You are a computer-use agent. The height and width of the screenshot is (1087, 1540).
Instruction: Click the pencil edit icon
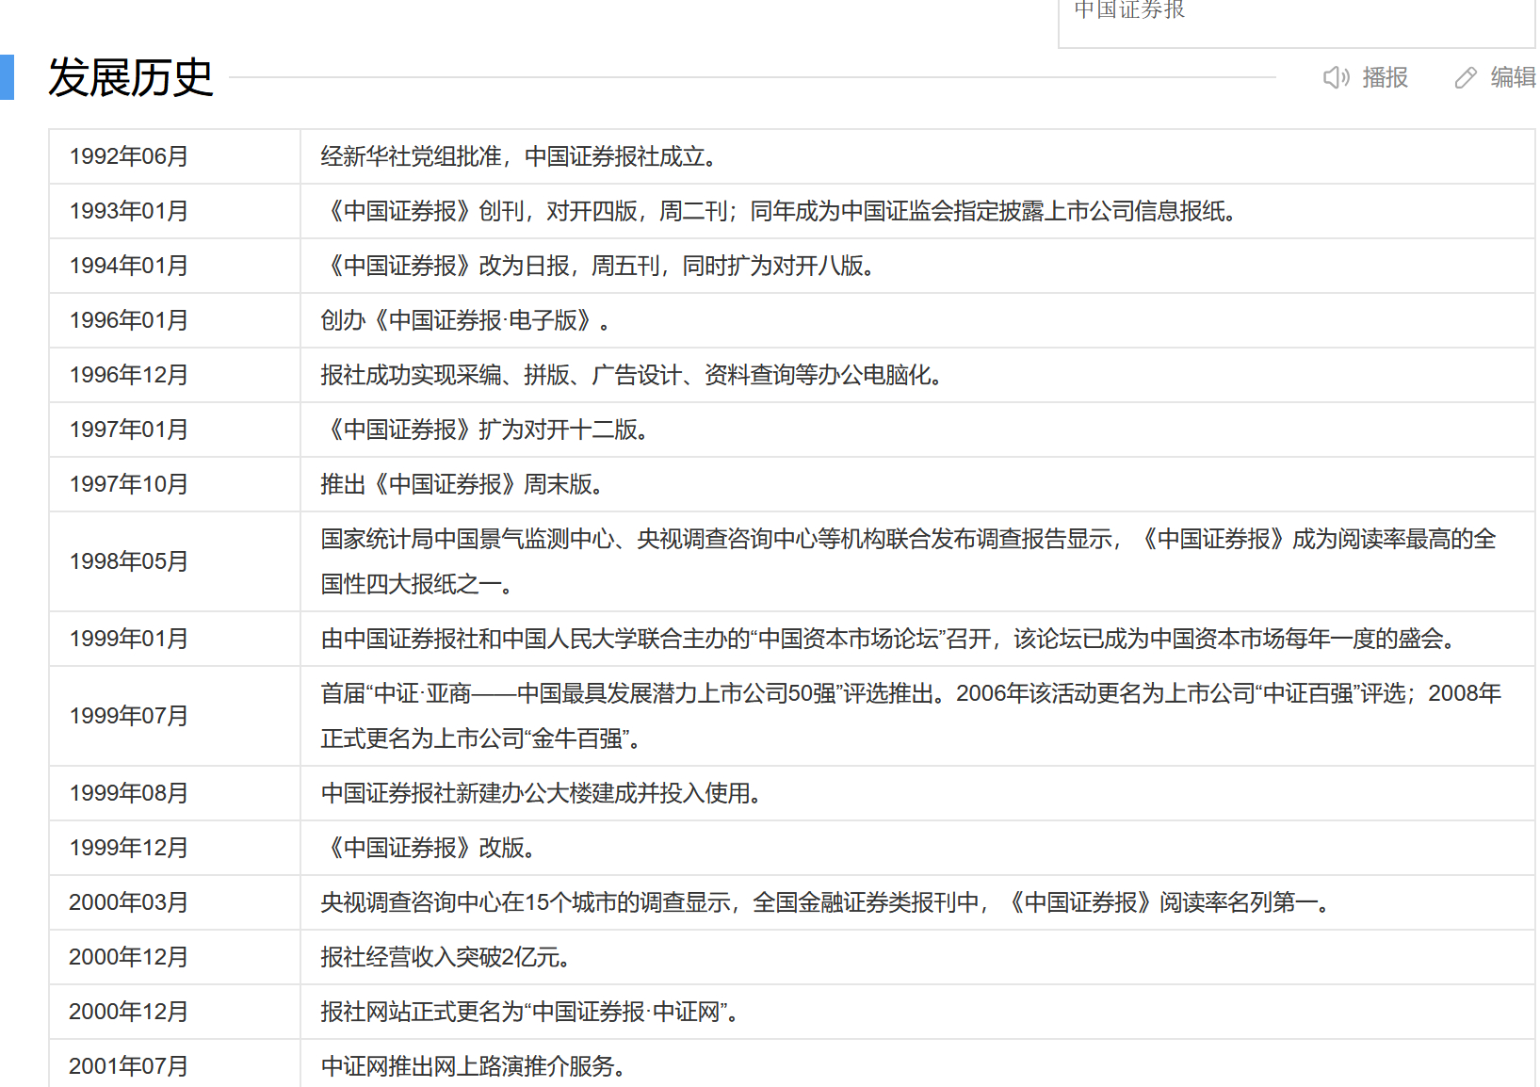tap(1466, 77)
